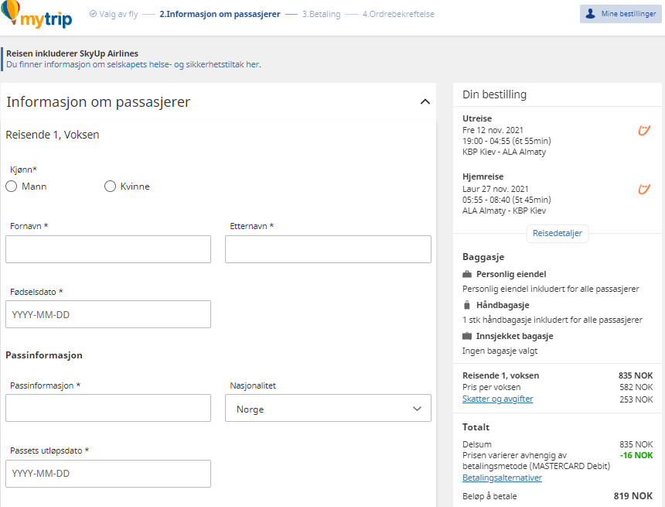Screen dimensions: 665x507
Task: Click the text ALA Almaty - KBP Kiev
Action: click(x=504, y=211)
